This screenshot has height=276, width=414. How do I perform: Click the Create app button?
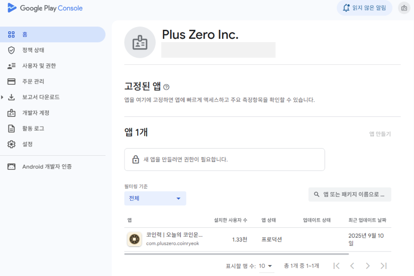380,134
